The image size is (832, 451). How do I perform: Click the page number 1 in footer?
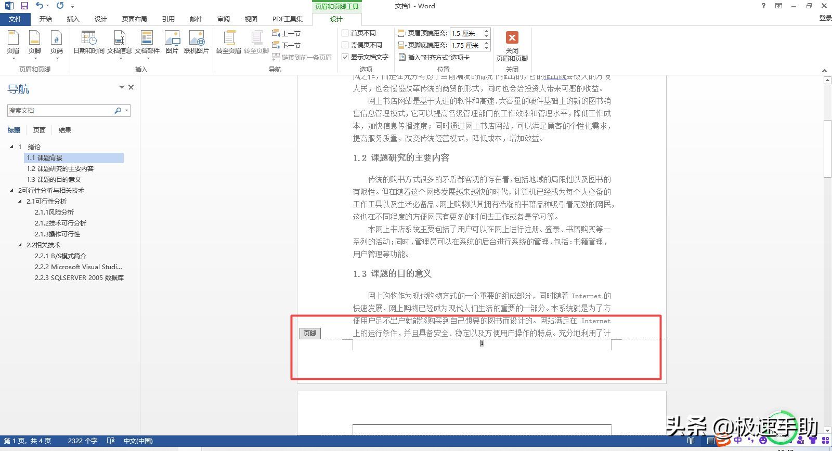point(482,343)
